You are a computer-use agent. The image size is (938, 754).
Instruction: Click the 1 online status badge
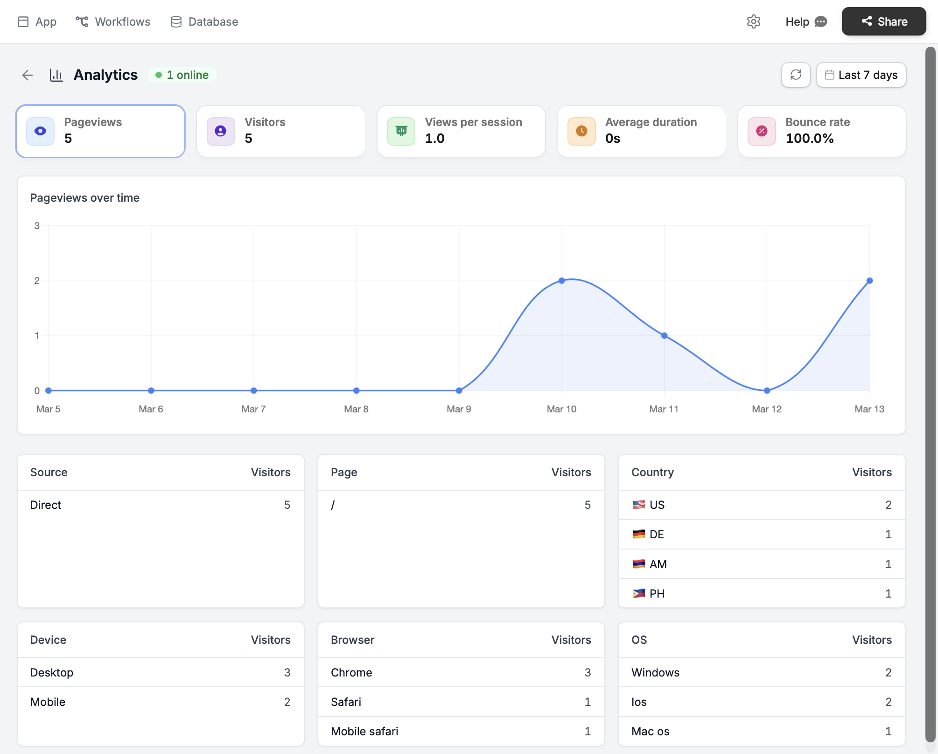(182, 75)
